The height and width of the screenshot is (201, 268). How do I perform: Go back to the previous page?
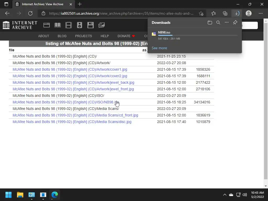[x=7, y=13]
